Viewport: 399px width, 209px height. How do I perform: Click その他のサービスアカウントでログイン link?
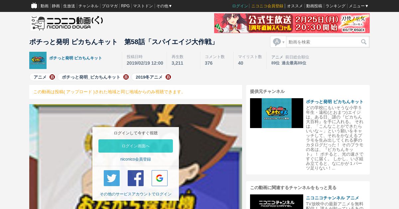click(x=136, y=194)
